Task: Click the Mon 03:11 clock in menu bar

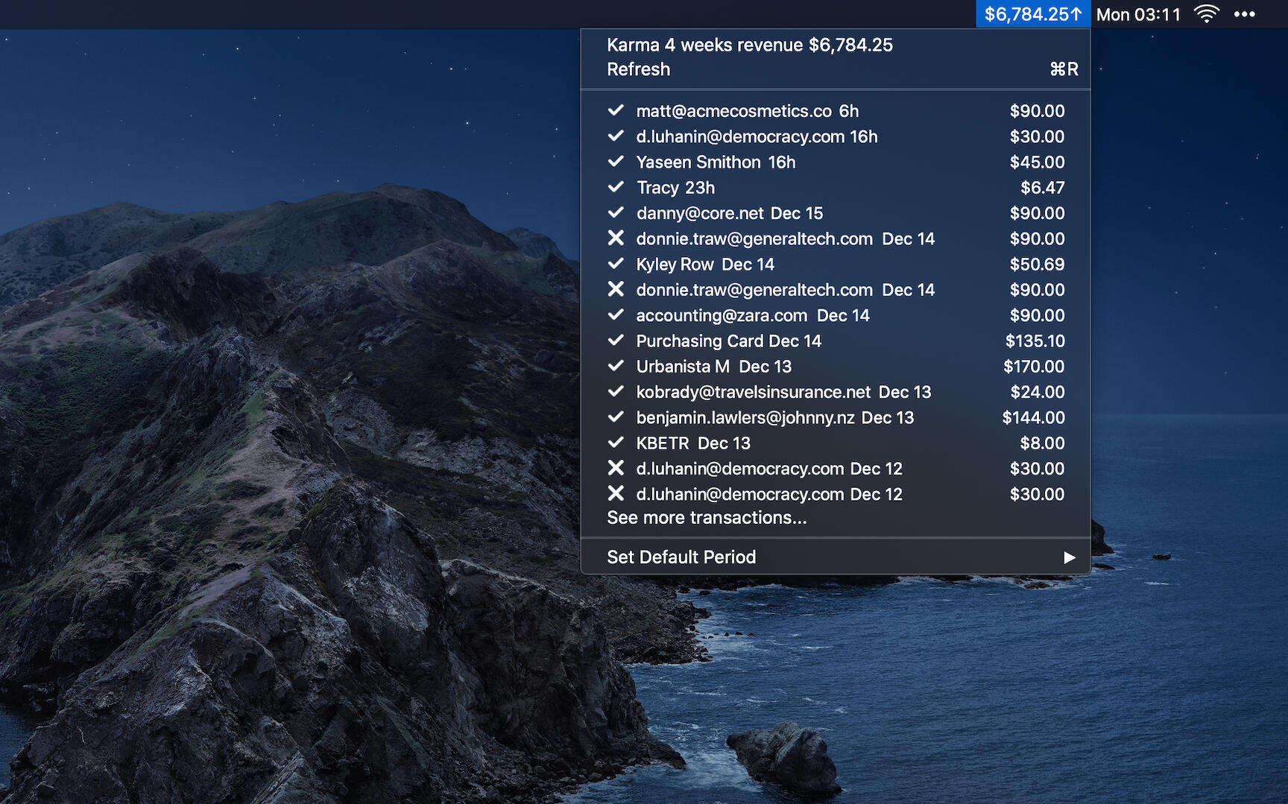Action: 1138,14
